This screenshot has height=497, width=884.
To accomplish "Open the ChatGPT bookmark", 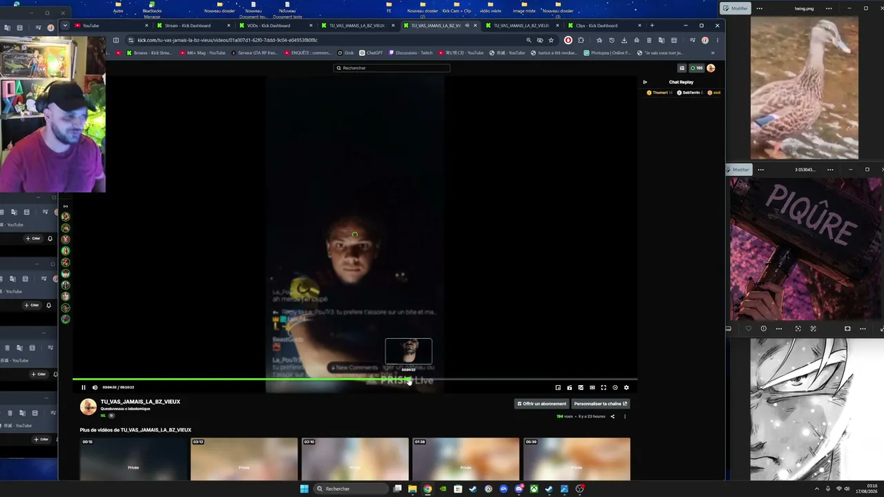I will 372,52.
